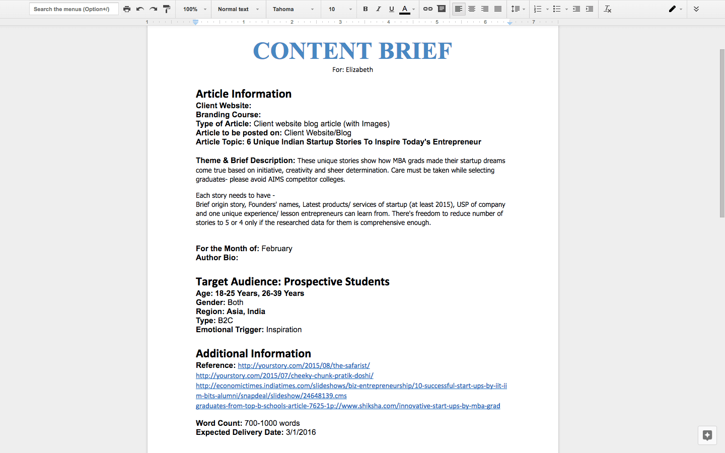Click the left indent ruler marker
725x453 pixels.
coord(195,22)
